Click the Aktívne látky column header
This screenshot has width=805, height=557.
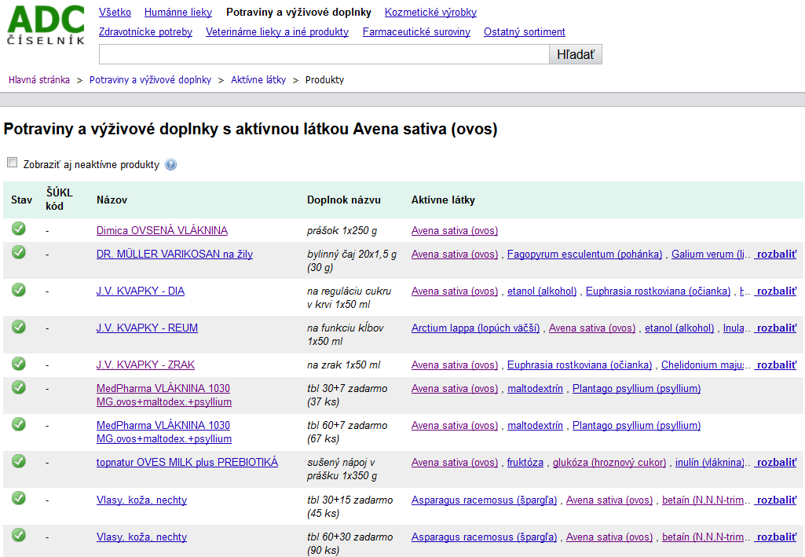(443, 200)
